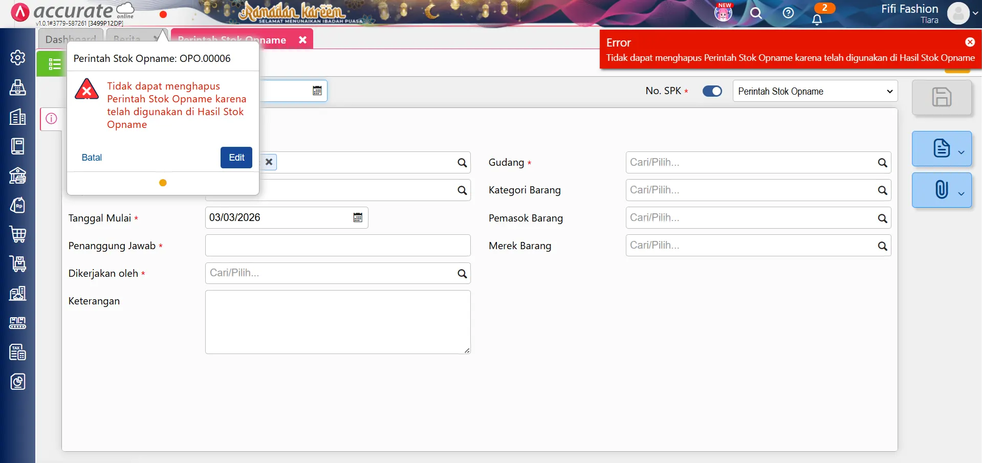982x463 pixels.
Task: Click the shopping cart sidebar icon
Action: click(17, 234)
